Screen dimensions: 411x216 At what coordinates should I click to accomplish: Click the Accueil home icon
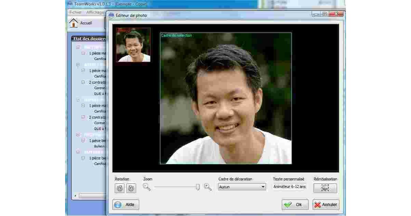pos(74,23)
